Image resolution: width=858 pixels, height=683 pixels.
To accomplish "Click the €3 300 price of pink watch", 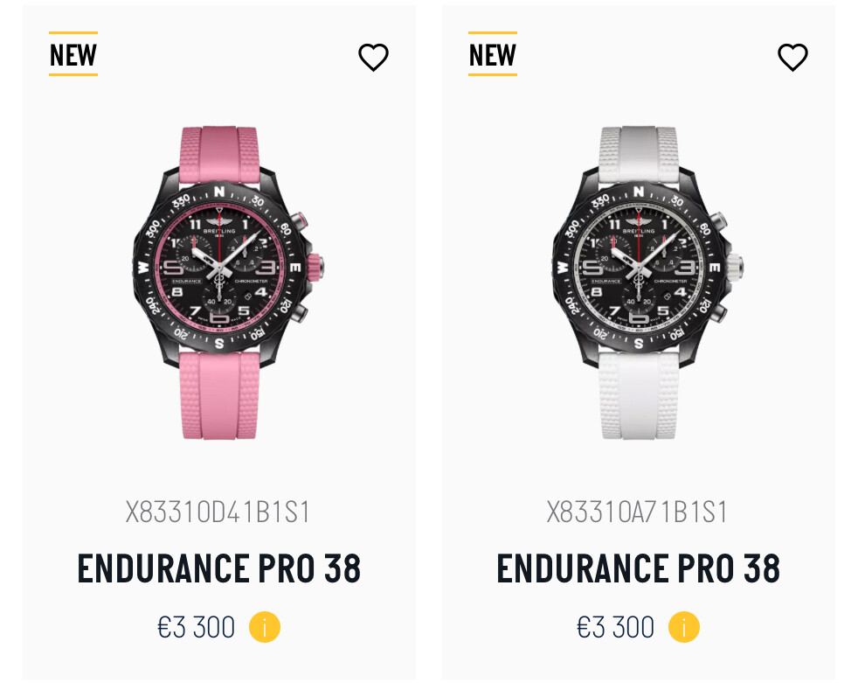I will click(197, 627).
